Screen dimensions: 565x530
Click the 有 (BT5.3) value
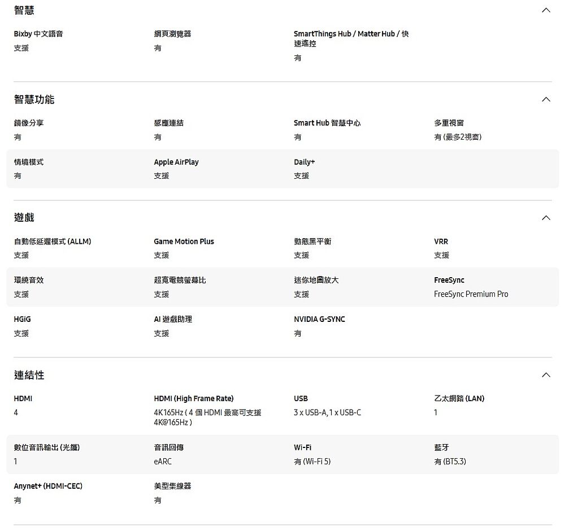click(x=450, y=461)
